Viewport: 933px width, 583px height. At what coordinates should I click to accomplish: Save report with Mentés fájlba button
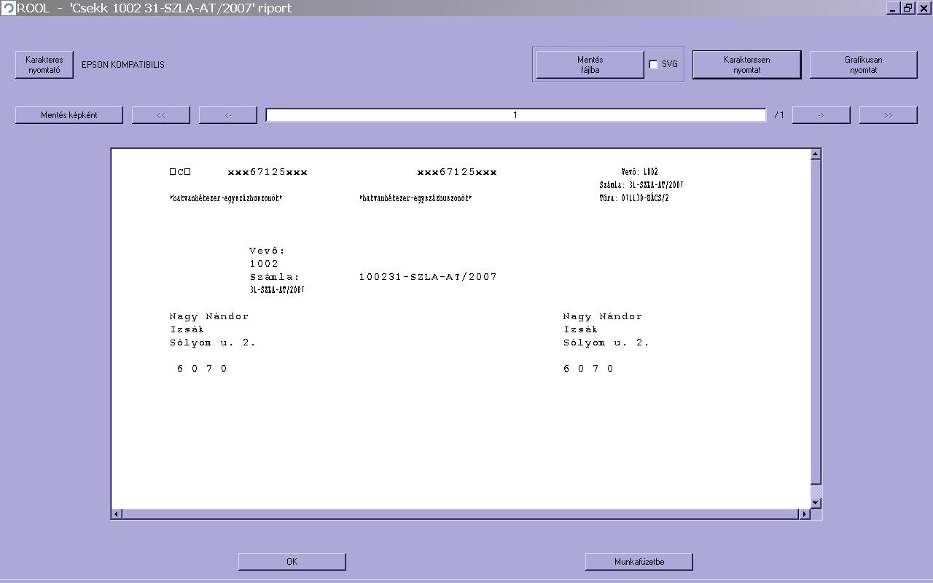[x=590, y=65]
